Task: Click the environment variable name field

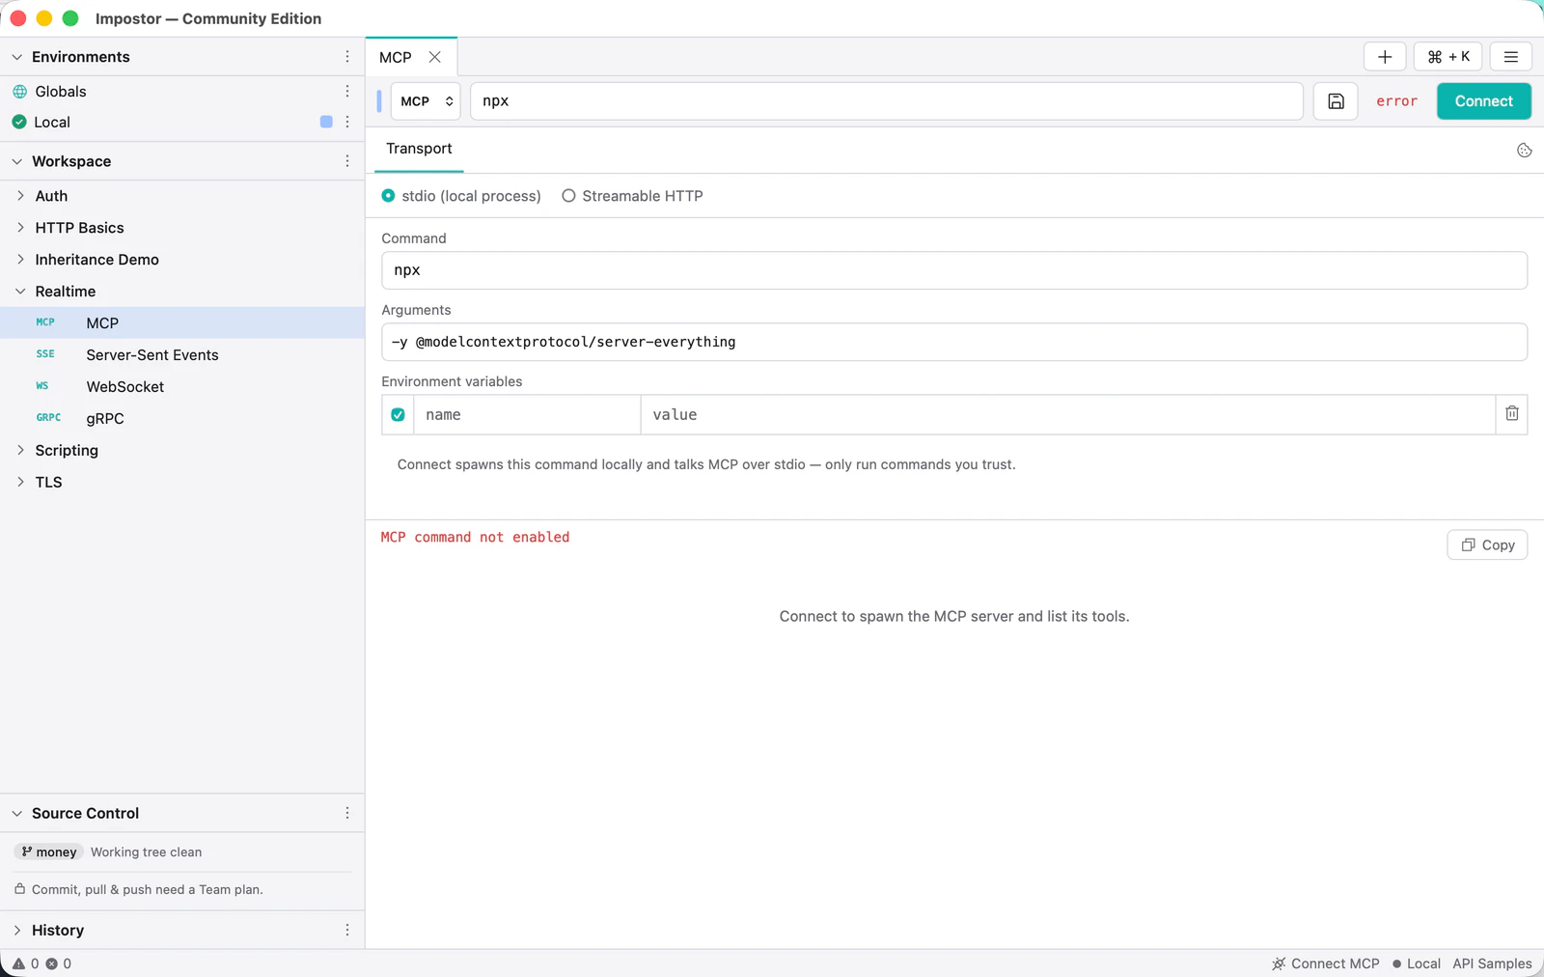Action: tap(527, 414)
